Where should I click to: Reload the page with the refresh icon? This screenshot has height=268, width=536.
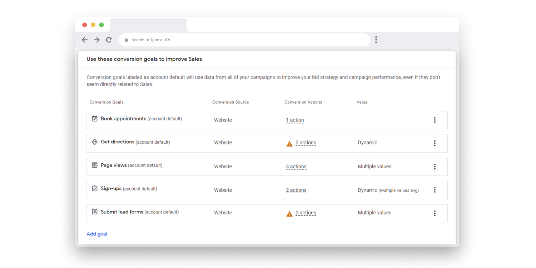109,40
